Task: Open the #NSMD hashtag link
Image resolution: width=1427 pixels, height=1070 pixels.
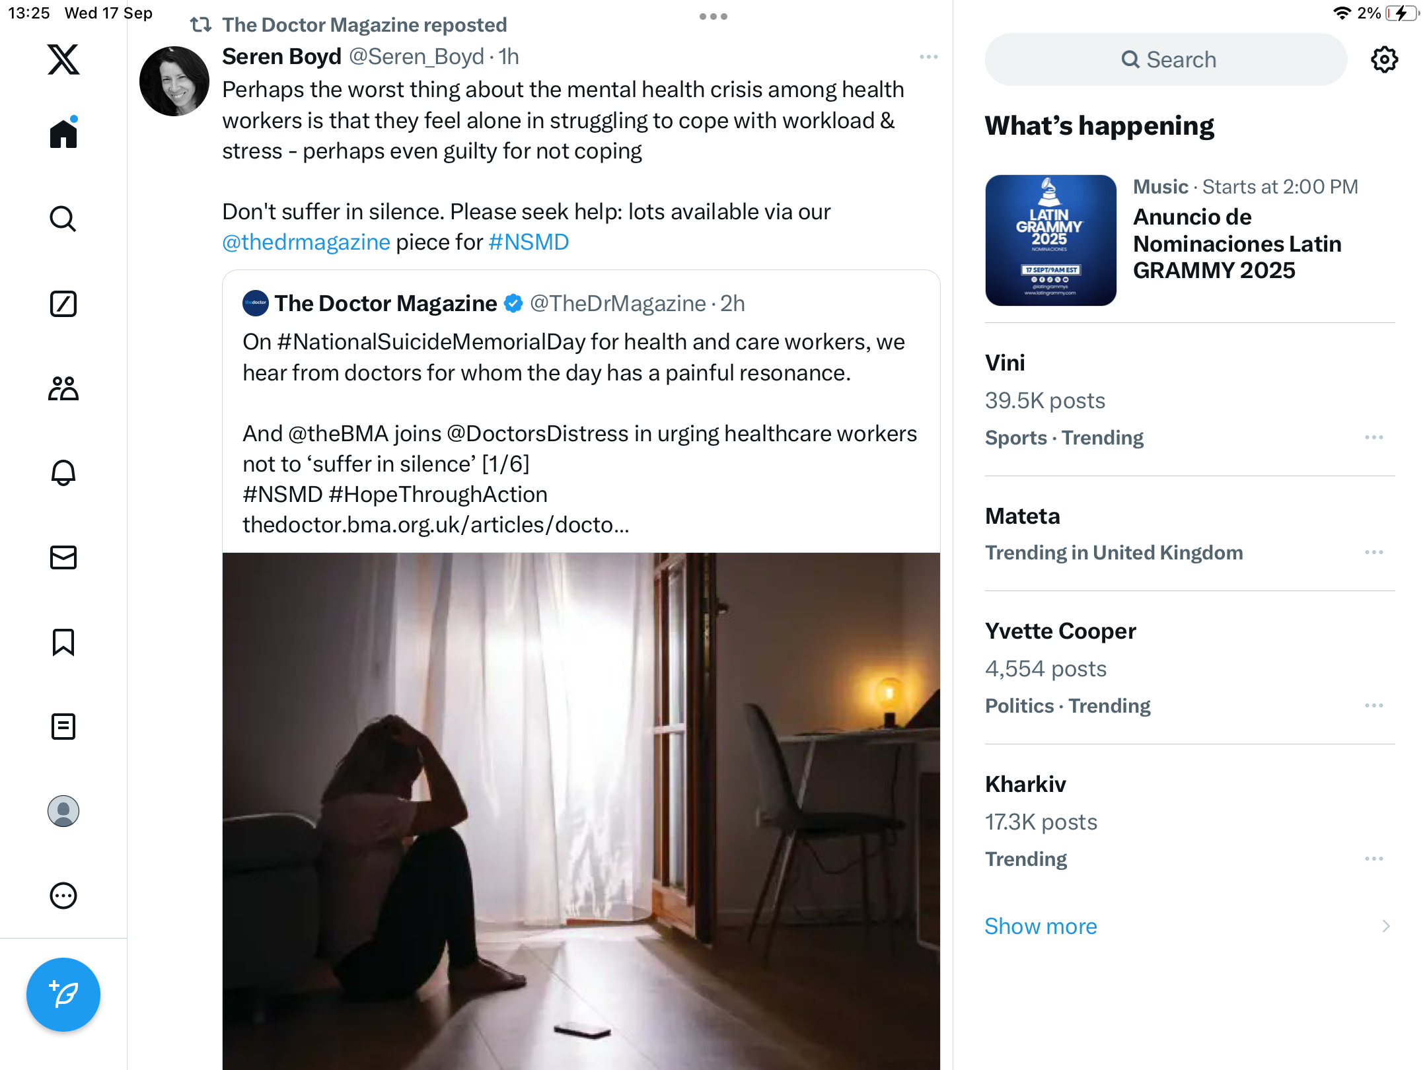Action: click(529, 242)
